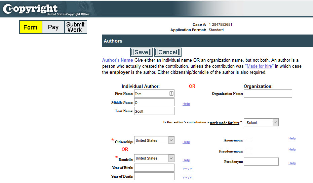Click the Year of Birth field
Viewport: 313px width, 183px height.
tap(154, 168)
